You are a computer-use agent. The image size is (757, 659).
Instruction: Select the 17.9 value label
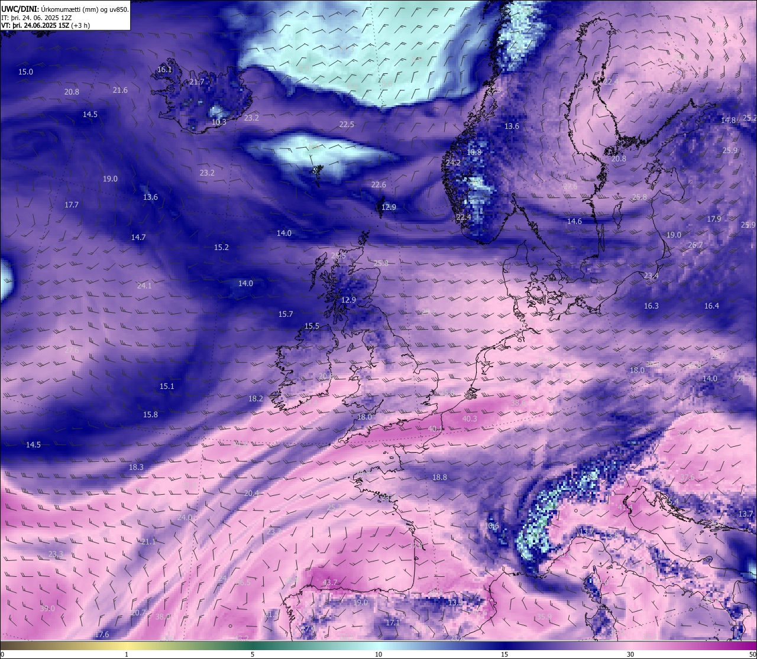pyautogui.click(x=714, y=219)
